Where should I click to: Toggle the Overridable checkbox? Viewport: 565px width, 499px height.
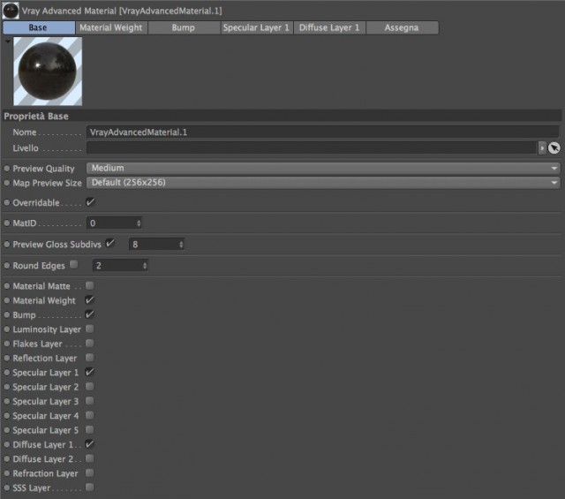[90, 202]
